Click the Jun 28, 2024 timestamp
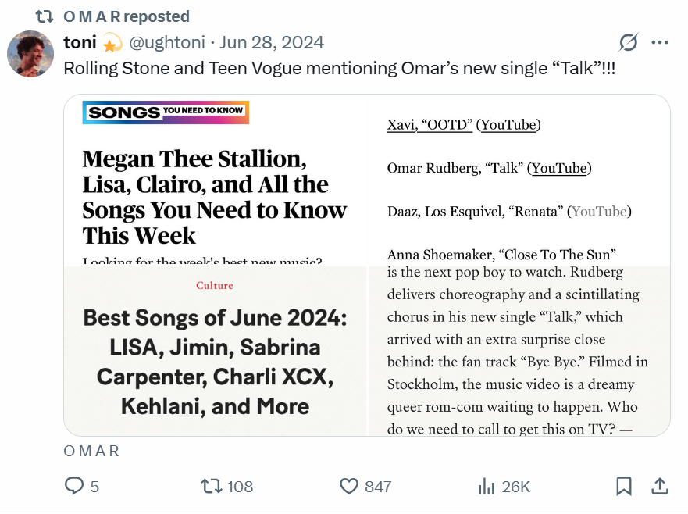Viewport: 688px width, 514px height. tap(272, 42)
